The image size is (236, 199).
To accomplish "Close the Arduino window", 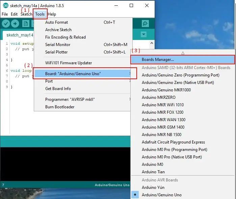I will pos(147,5).
